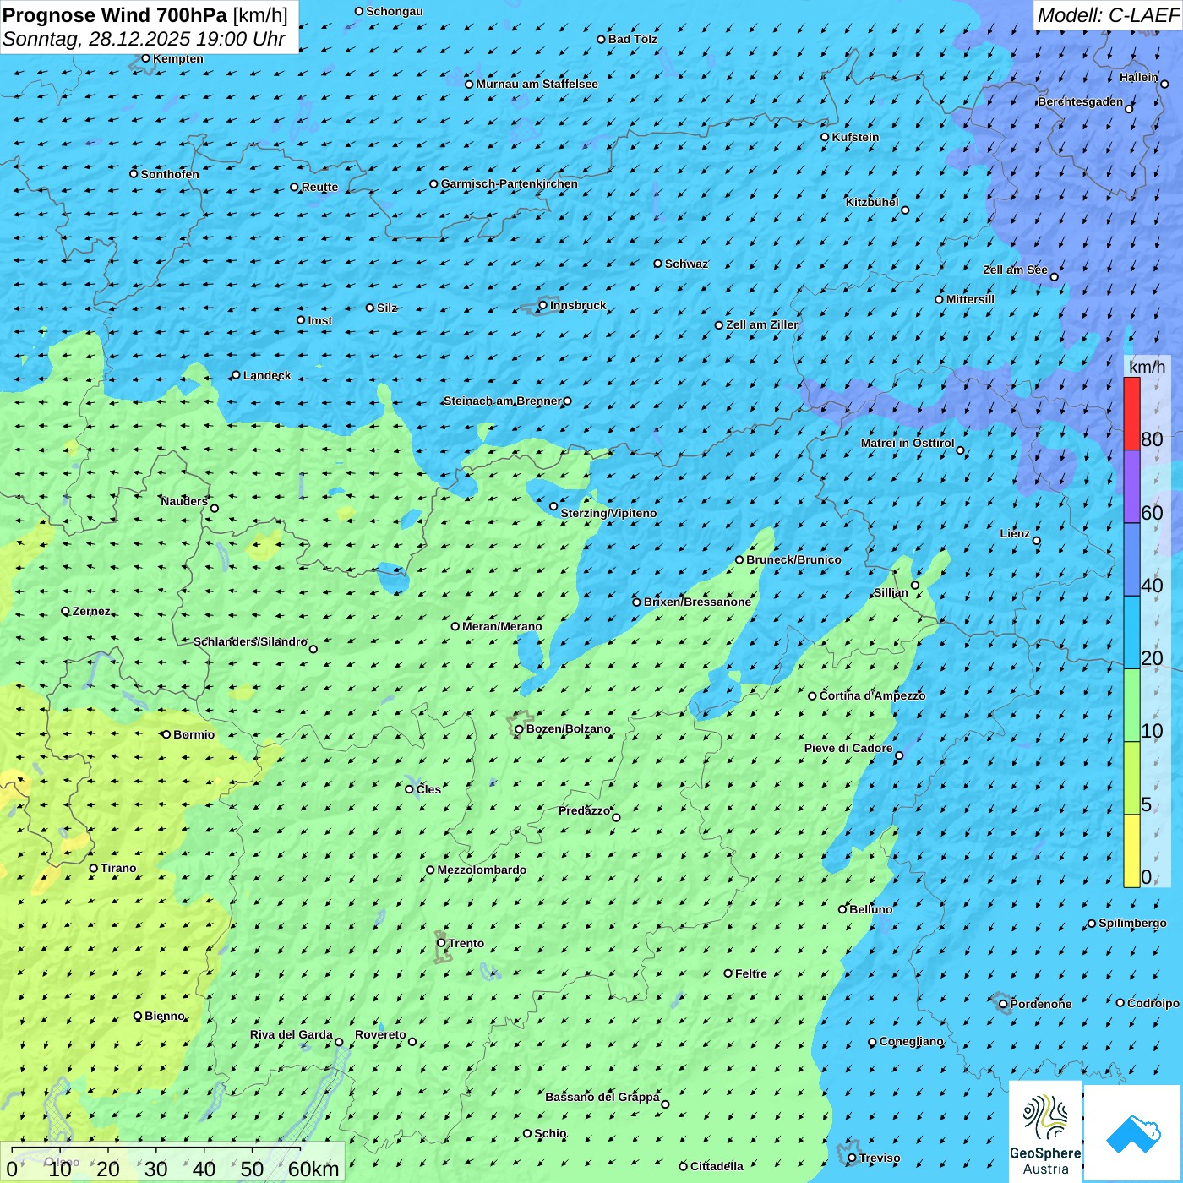Image resolution: width=1183 pixels, height=1183 pixels.
Task: Click the light green legend segment
Action: [1131, 705]
